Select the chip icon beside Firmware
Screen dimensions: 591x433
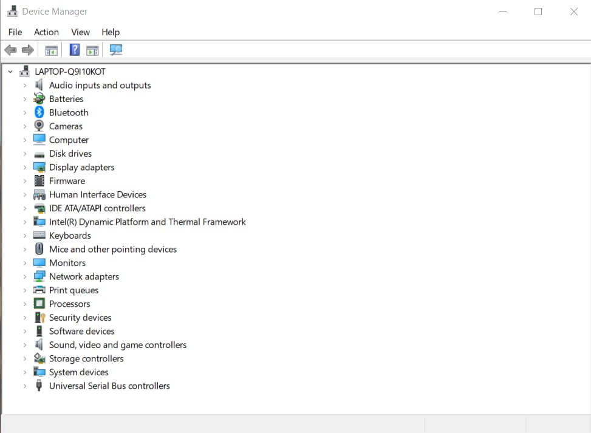click(x=39, y=181)
